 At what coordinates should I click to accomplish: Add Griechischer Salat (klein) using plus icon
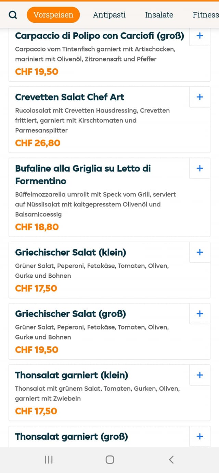click(x=200, y=252)
